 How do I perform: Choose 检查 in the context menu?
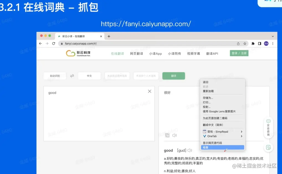click(x=222, y=148)
